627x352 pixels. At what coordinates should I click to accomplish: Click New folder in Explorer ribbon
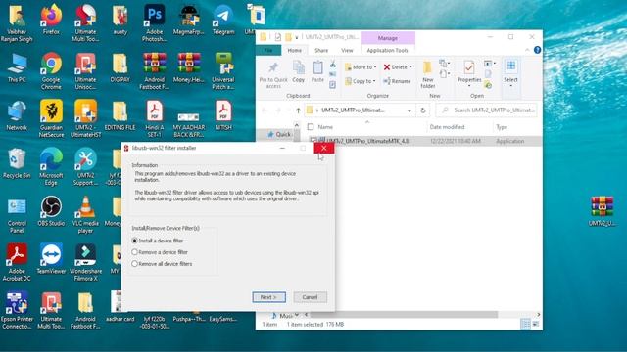(427, 75)
